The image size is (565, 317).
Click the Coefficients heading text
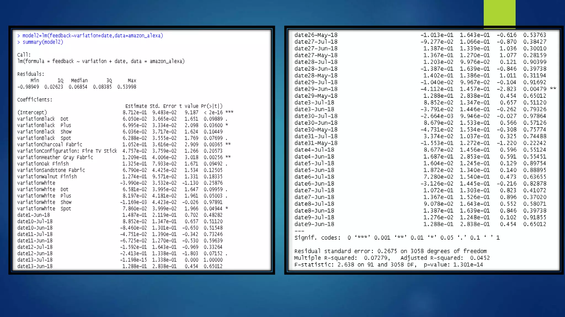(x=35, y=100)
